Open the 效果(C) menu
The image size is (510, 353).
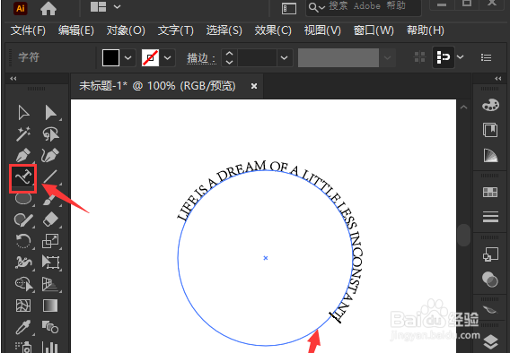click(x=273, y=30)
